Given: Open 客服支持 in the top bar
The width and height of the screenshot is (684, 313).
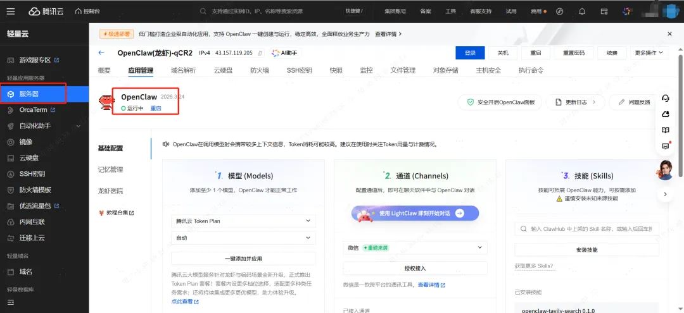Looking at the screenshot, I should 481,11.
